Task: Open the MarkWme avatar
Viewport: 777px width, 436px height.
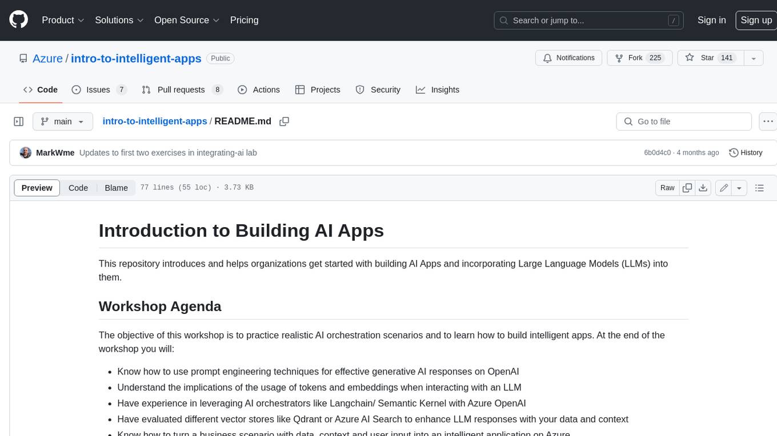Action: [26, 153]
